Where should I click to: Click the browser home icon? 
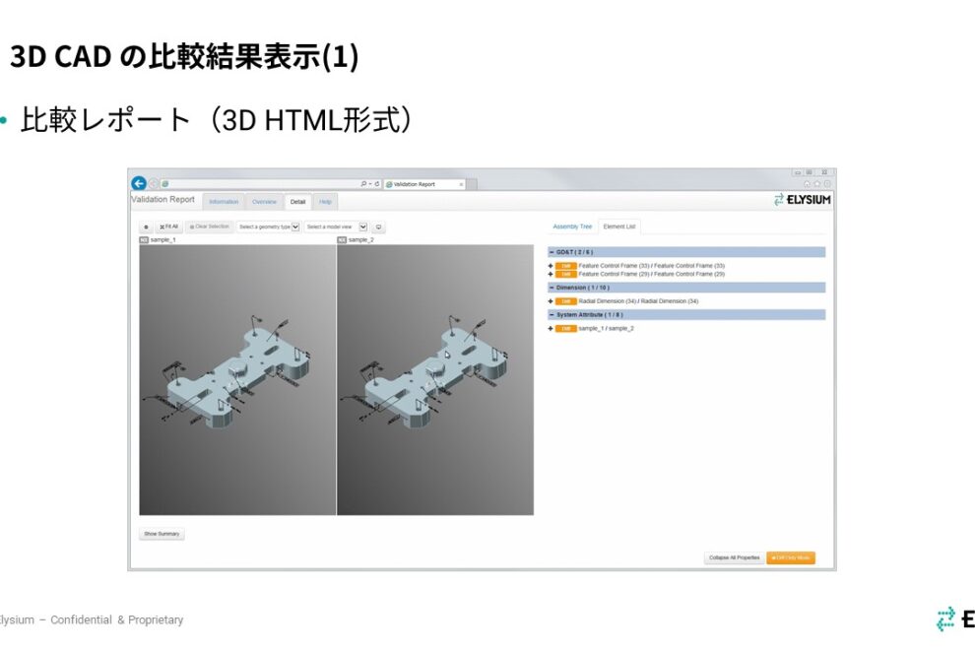coord(808,183)
